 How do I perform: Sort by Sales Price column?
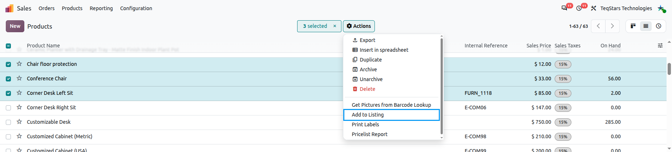click(x=539, y=46)
